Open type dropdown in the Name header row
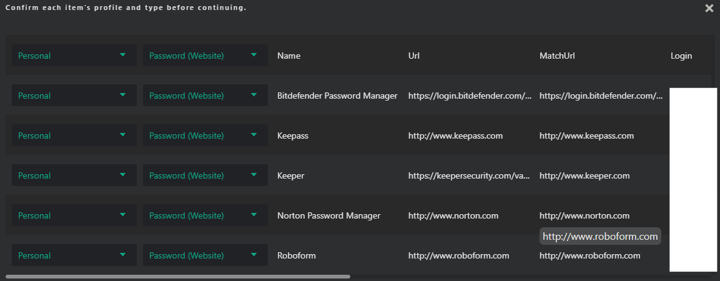Screen dimensions: 720x281 [205, 56]
